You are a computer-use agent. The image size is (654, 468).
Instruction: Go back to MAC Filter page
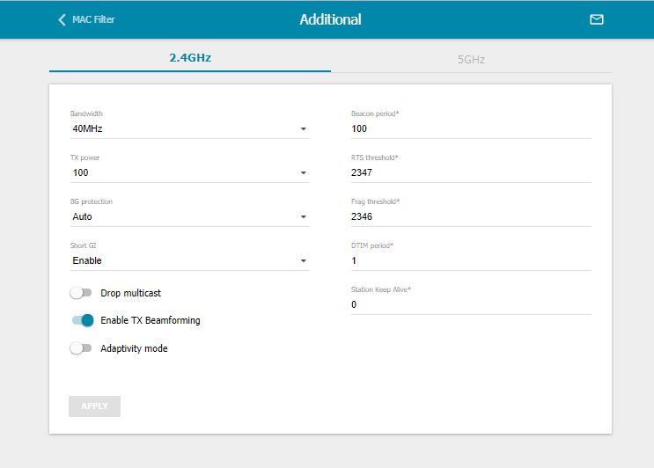pyautogui.click(x=92, y=19)
